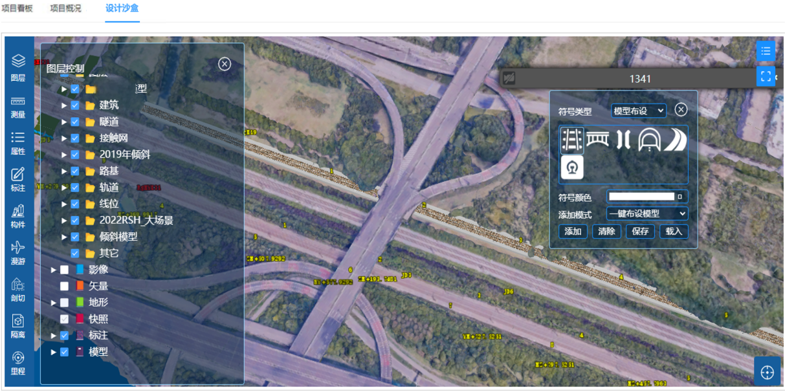This screenshot has width=785, height=392.
Task: Click the 属性 attributes sidebar icon
Action: click(18, 143)
